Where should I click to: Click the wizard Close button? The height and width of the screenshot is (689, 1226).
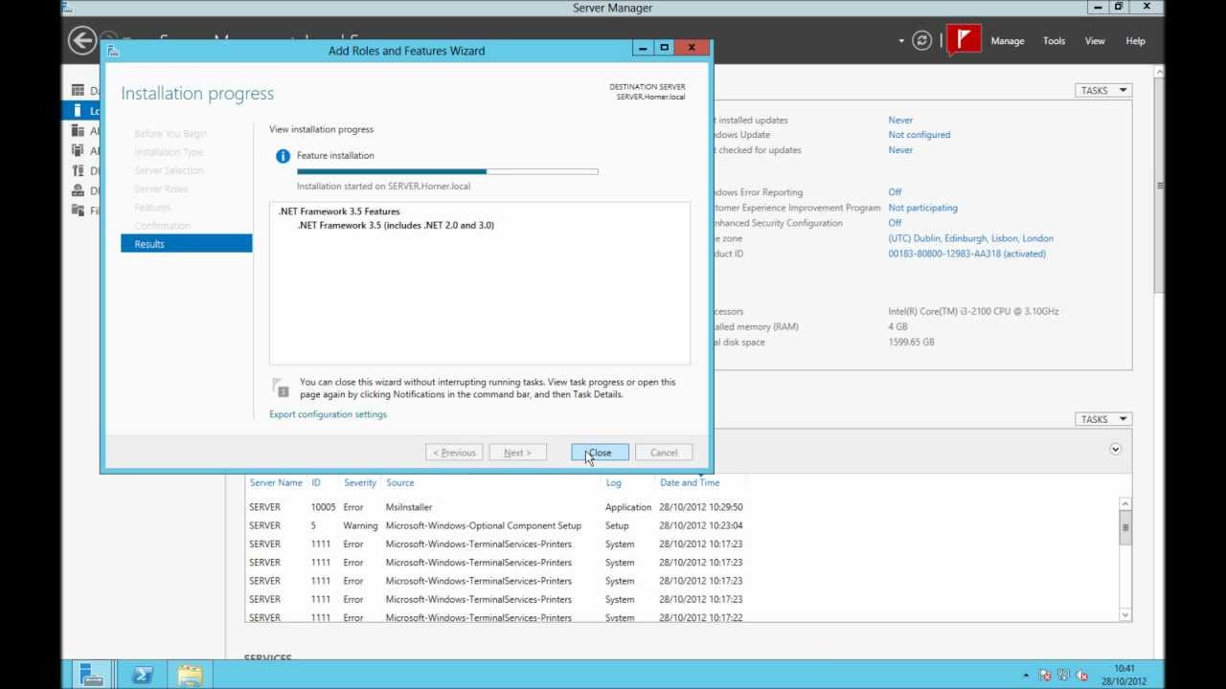pyautogui.click(x=600, y=453)
